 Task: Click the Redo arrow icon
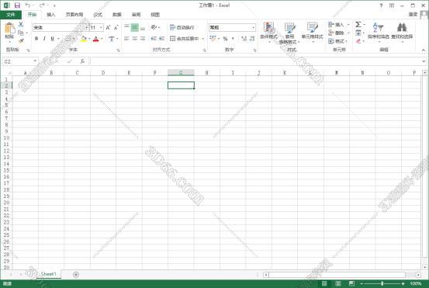42,5
